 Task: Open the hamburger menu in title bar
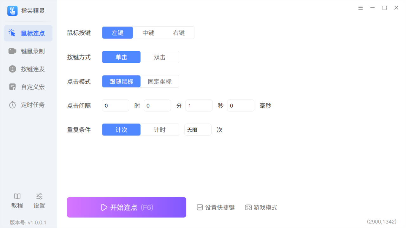[361, 8]
